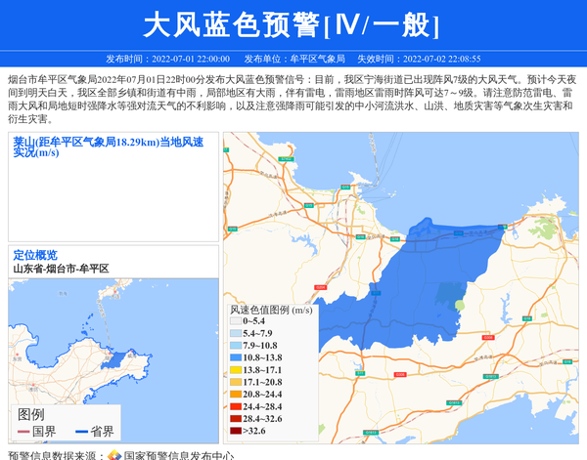This screenshot has width=587, height=460.
Task: Click the 大风蓝色预警 page title
Action: click(293, 24)
